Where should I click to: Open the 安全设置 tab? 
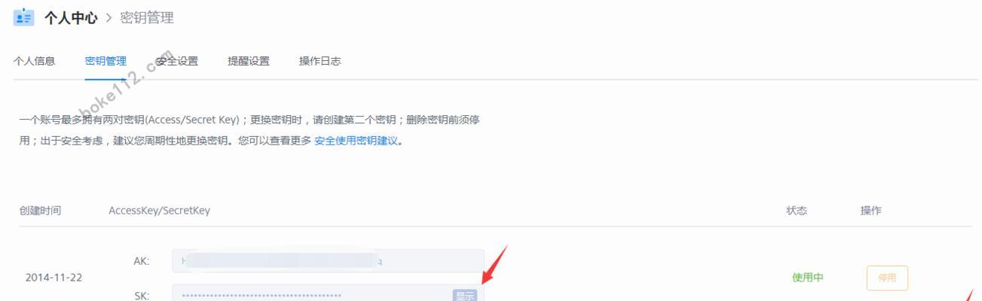coord(177,62)
